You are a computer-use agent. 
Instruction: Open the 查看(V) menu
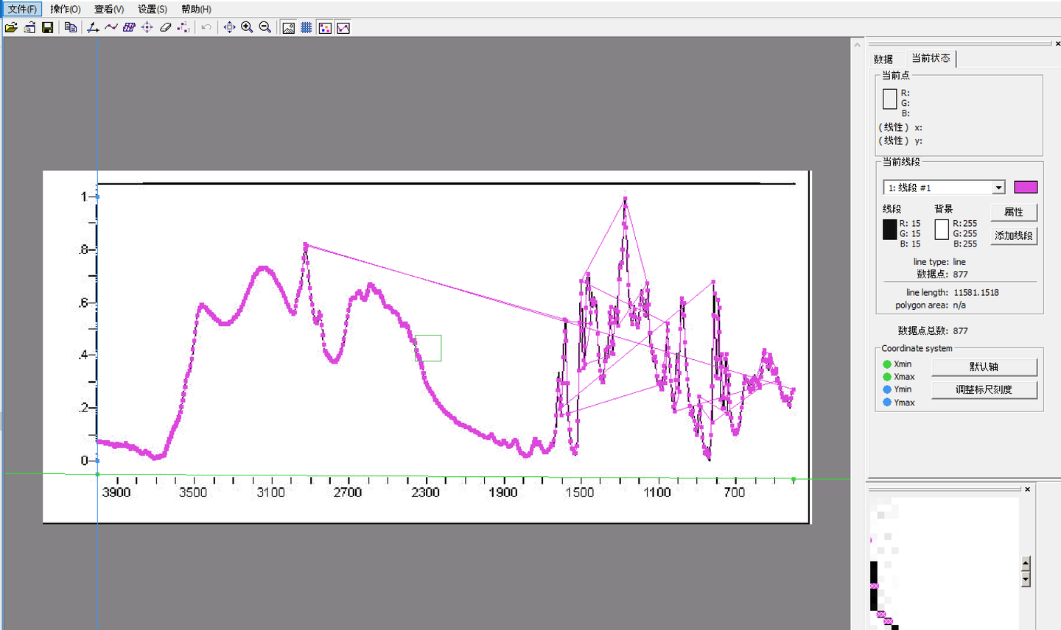109,9
